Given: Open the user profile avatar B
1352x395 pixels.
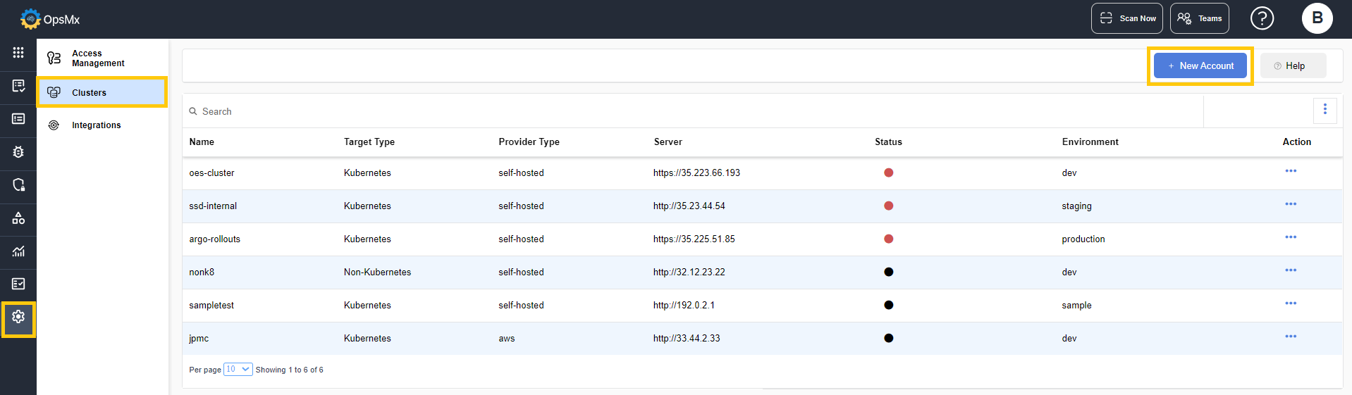Looking at the screenshot, I should pyautogui.click(x=1317, y=18).
